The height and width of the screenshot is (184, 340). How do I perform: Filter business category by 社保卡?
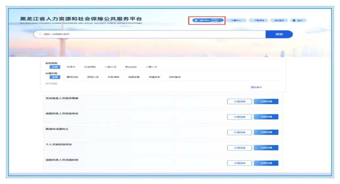pyautogui.click(x=71, y=67)
